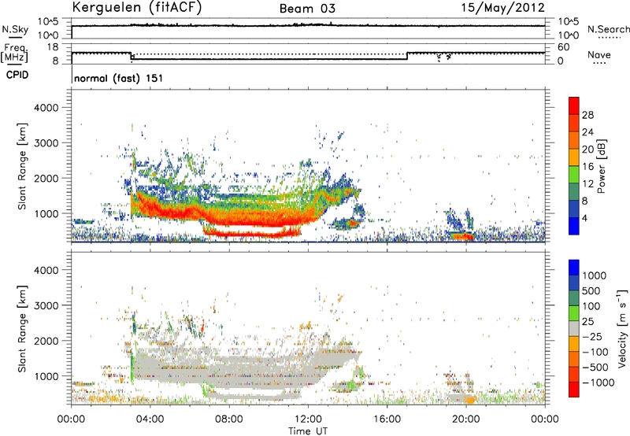Click the velocity scale value '-25'

point(594,336)
